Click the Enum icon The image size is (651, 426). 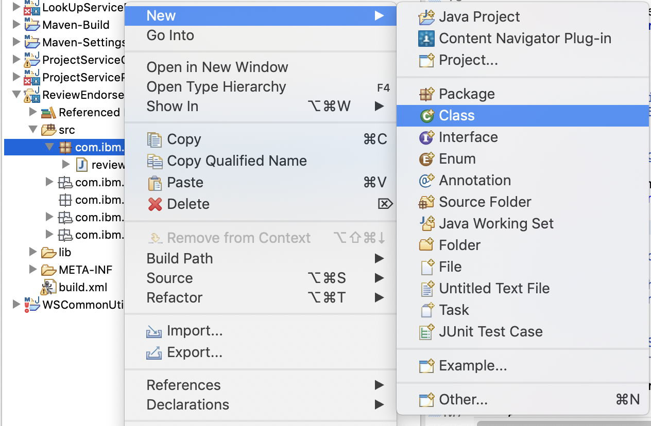click(x=426, y=158)
